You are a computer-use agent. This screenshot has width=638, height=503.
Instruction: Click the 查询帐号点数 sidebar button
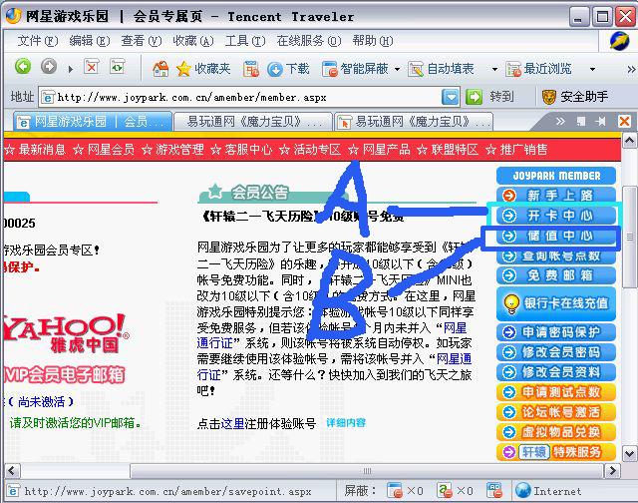click(x=556, y=255)
